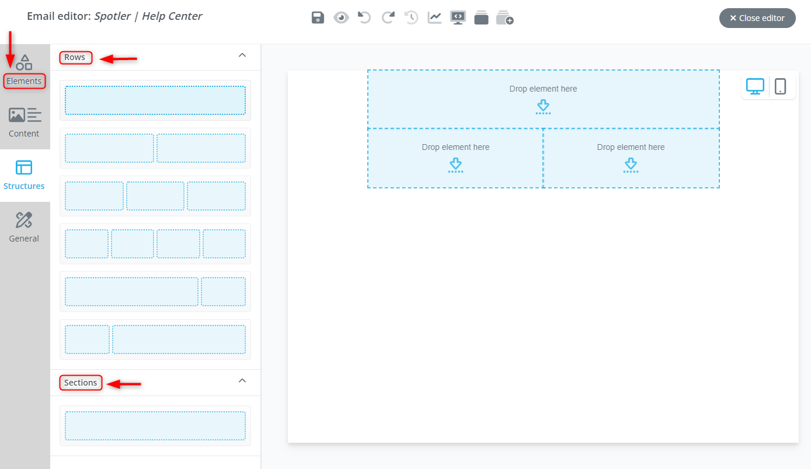Open the General settings tab

pyautogui.click(x=24, y=228)
